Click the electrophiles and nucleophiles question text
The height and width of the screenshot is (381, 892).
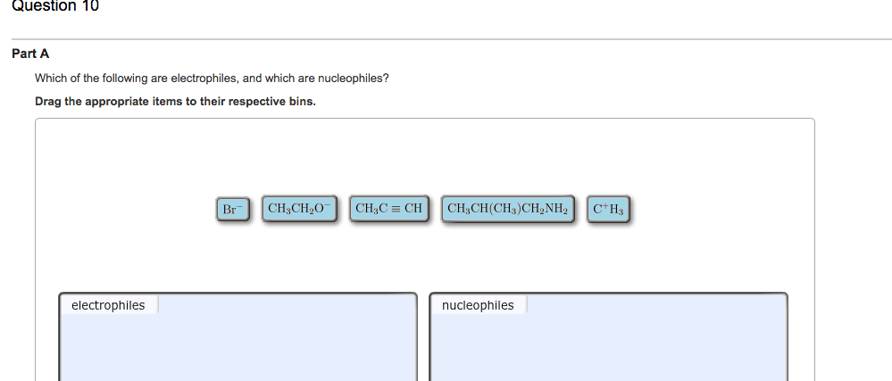tap(213, 79)
